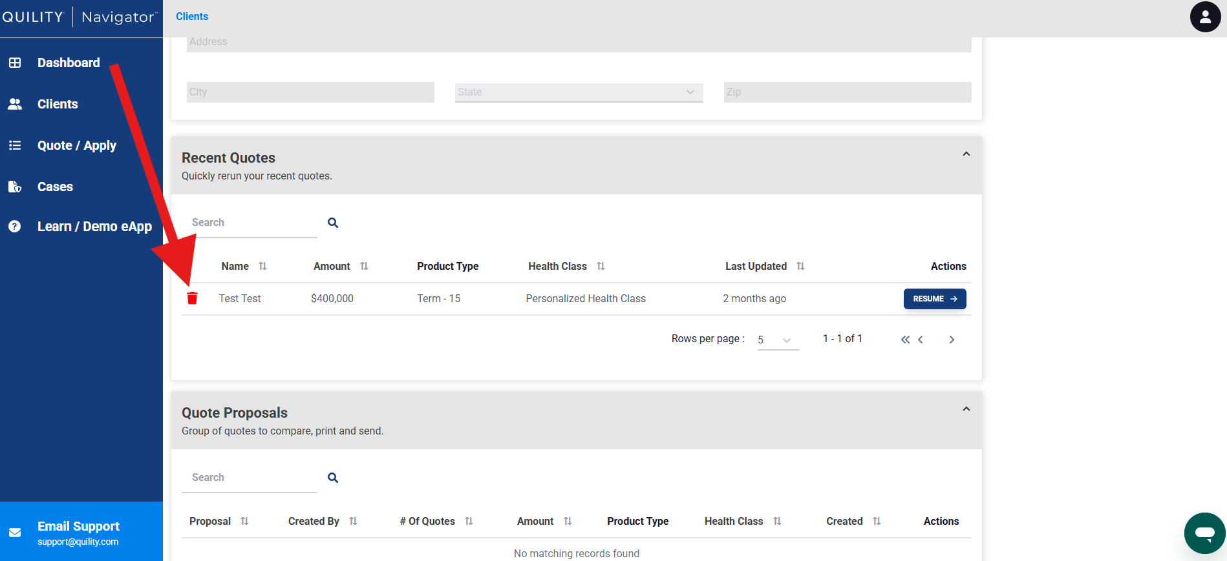Click the user profile avatar icon

point(1205,17)
